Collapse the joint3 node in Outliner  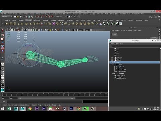point(116,67)
